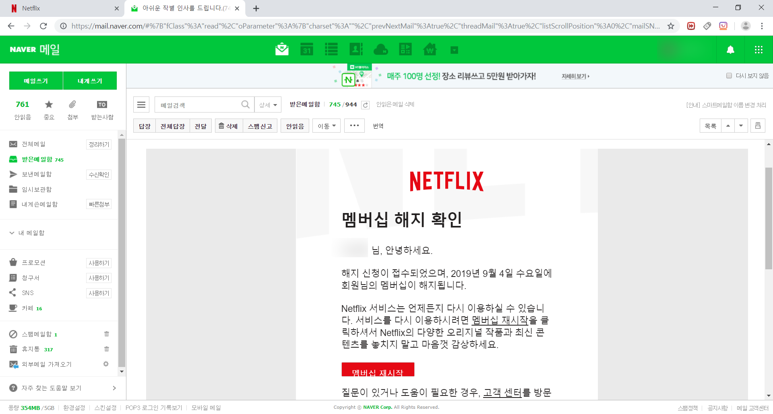Open 외부메일 가져오기 settings gear
This screenshot has width=773, height=414.
click(x=106, y=364)
